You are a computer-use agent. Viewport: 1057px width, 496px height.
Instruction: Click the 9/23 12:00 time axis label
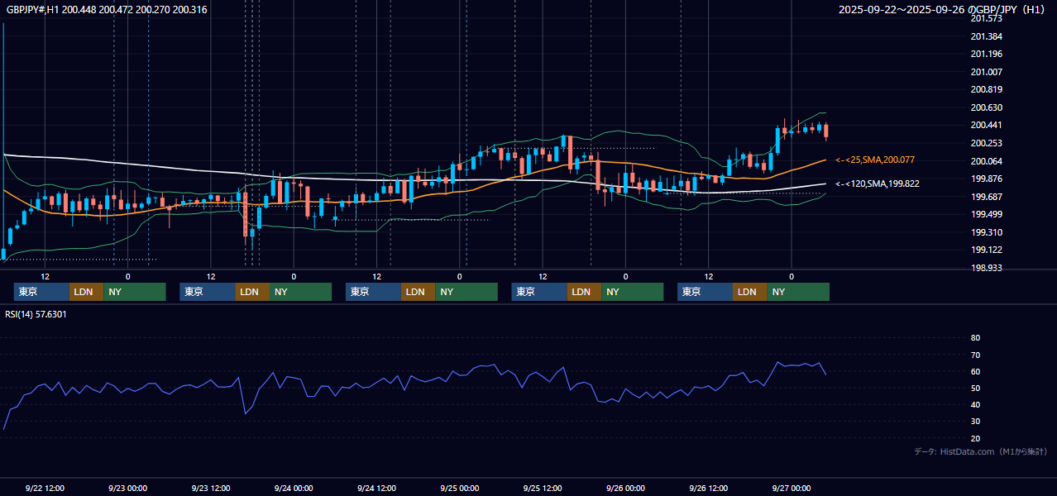coord(210,488)
